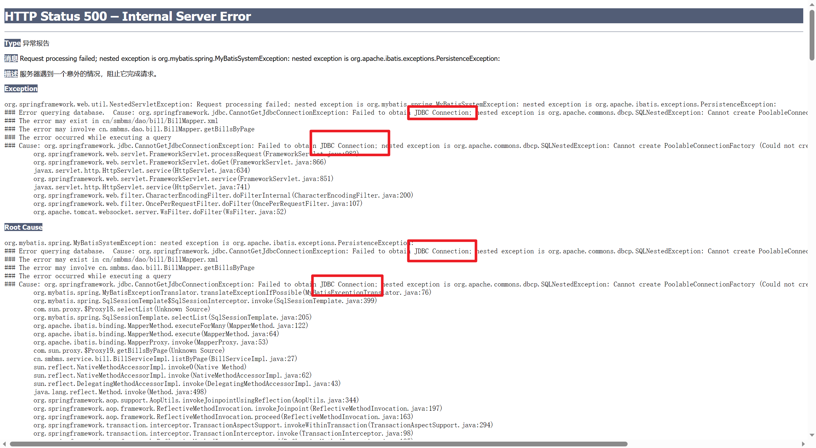
Task: Click the 异常报告 text
Action: pos(36,43)
